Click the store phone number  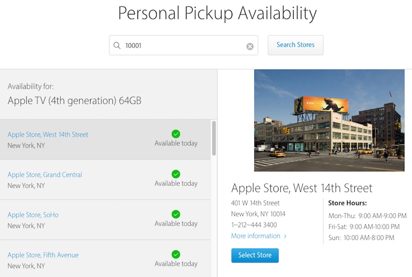click(254, 225)
